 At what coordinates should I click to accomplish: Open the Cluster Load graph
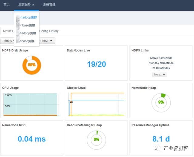pyautogui.click(x=96, y=104)
